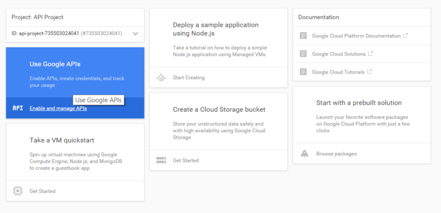Click Get Started under Take a VM quickstart
The width and height of the screenshot is (441, 213).
(x=43, y=191)
